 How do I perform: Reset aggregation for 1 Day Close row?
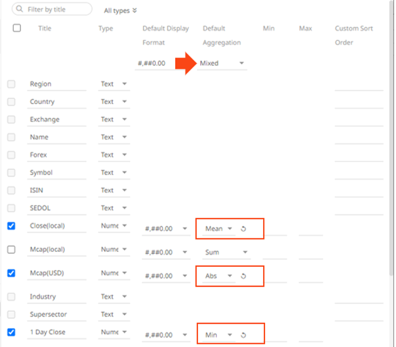pyautogui.click(x=243, y=335)
